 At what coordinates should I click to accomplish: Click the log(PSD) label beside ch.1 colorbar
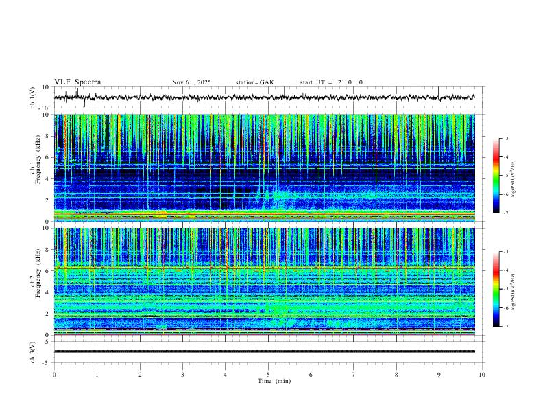[513, 178]
